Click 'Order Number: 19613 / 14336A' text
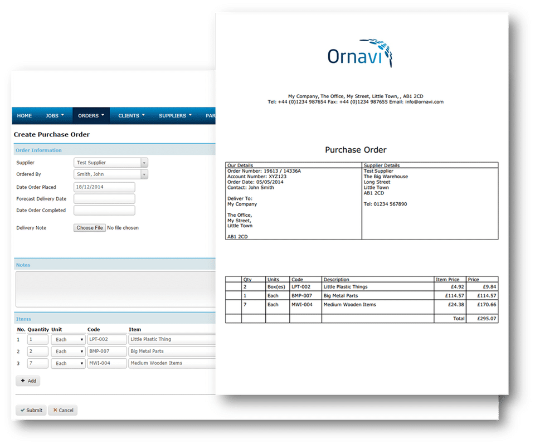Screen dimensions: 535x444 coord(264,171)
